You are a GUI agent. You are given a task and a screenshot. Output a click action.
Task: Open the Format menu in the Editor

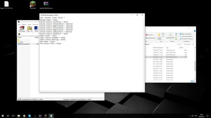[x=54, y=18]
